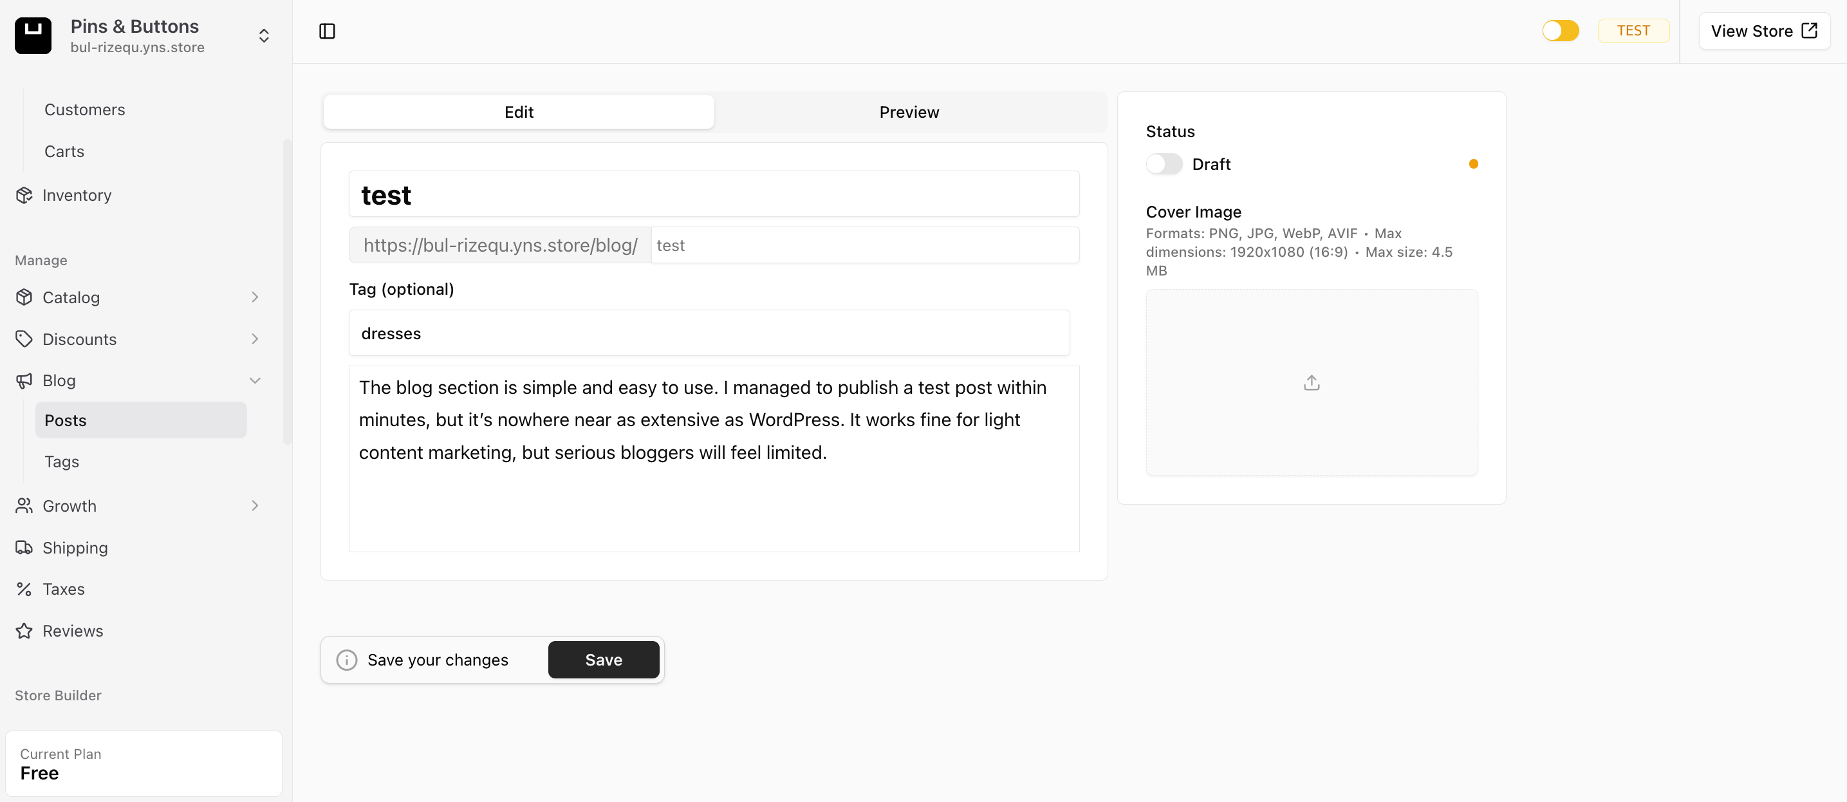The height and width of the screenshot is (802, 1847).
Task: Click the View Store link
Action: click(x=1763, y=31)
